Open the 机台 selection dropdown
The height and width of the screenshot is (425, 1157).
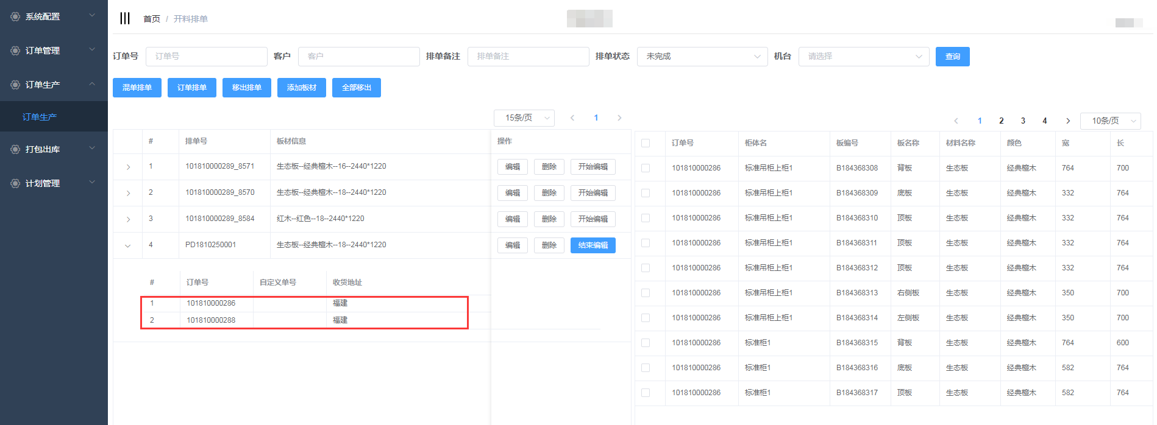click(863, 56)
